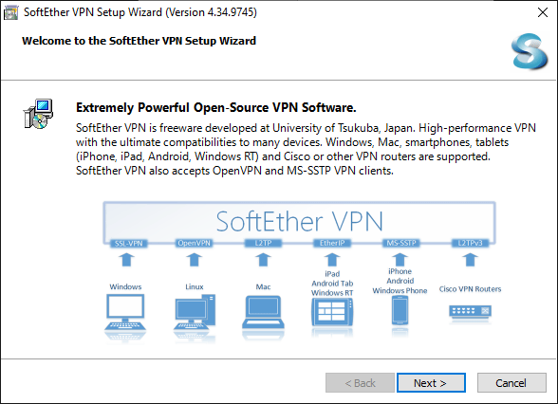Click the 'Linux' device label

pyautogui.click(x=195, y=286)
